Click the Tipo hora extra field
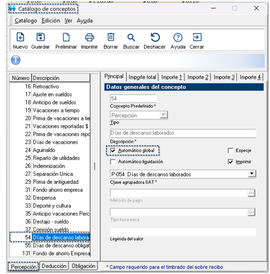Viewport: 270px width, 274px height. (x=179, y=212)
